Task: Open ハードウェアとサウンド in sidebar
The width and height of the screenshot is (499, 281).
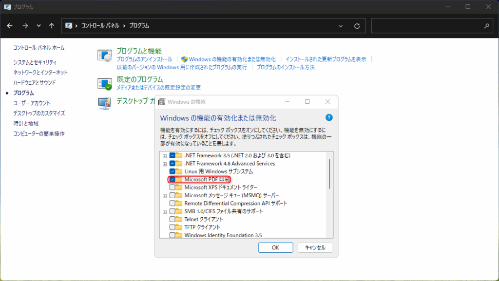Action: coord(35,83)
